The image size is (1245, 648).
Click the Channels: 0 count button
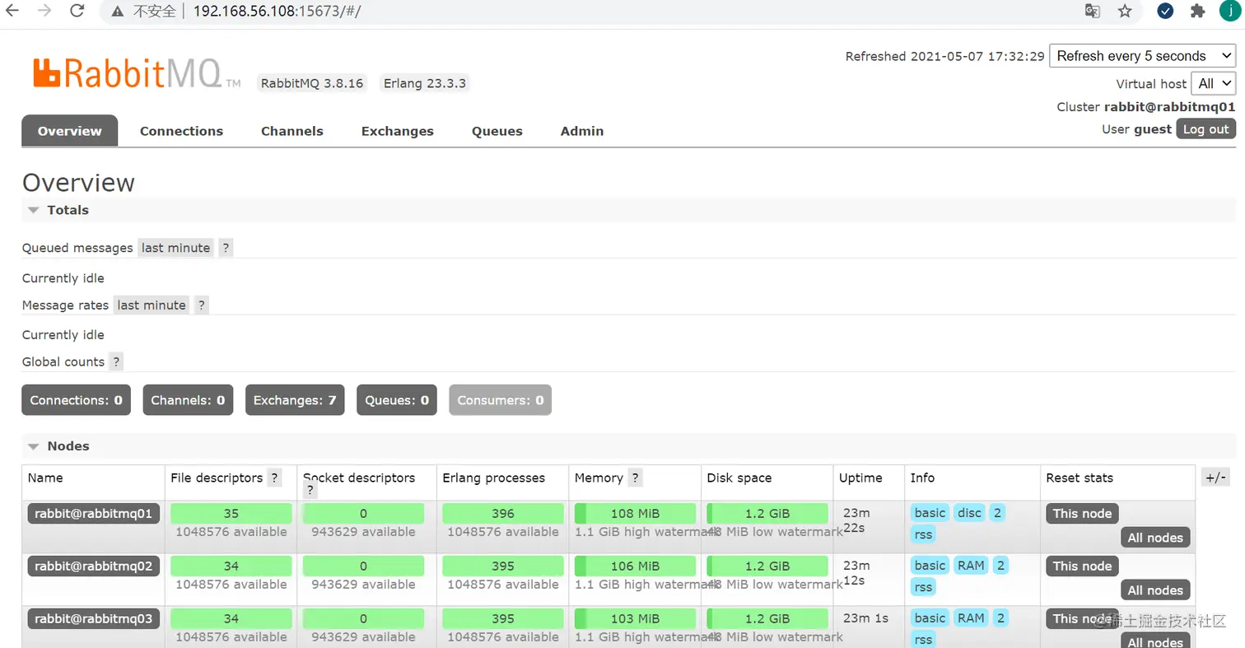tap(188, 400)
